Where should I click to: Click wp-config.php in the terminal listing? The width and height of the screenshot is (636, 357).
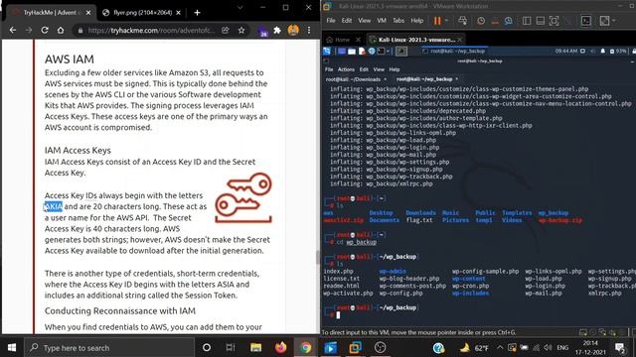click(400, 294)
